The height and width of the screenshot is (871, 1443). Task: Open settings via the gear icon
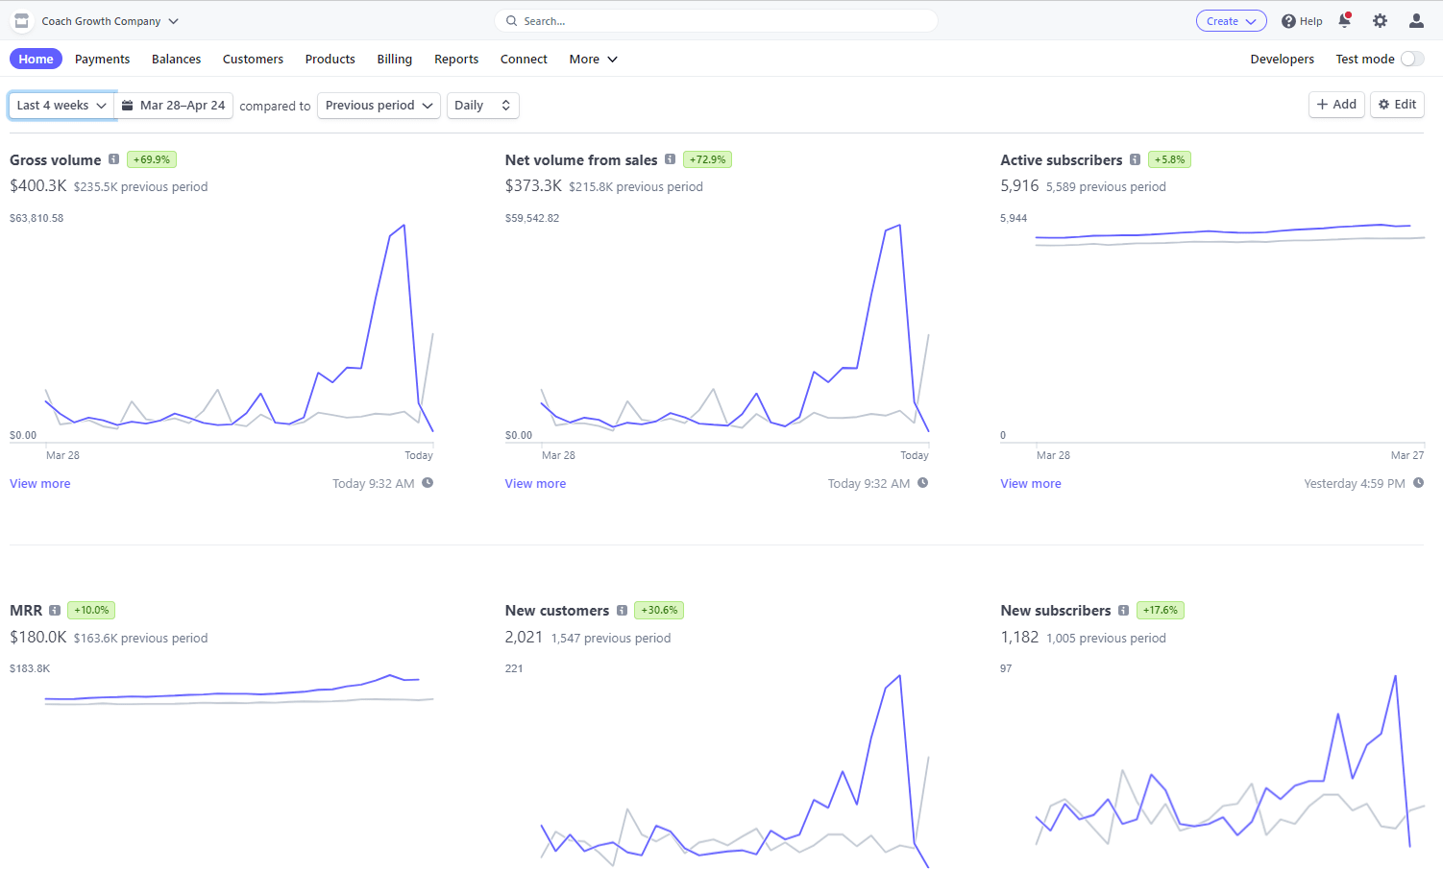point(1380,21)
